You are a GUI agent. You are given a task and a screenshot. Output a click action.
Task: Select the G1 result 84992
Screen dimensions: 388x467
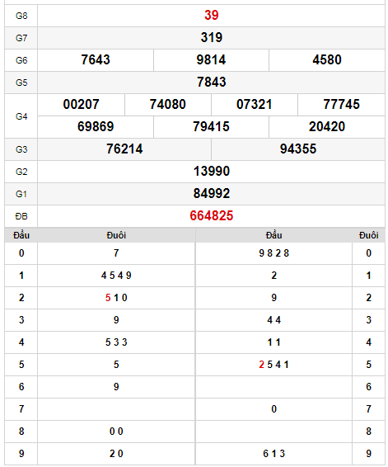211,194
